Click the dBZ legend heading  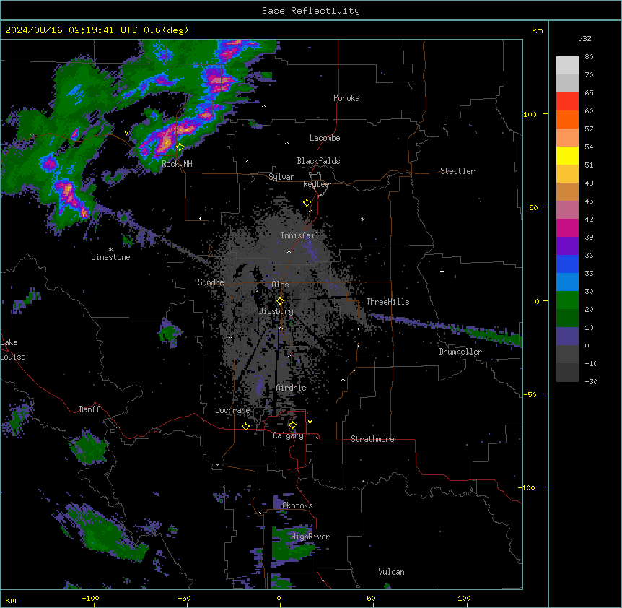point(584,38)
